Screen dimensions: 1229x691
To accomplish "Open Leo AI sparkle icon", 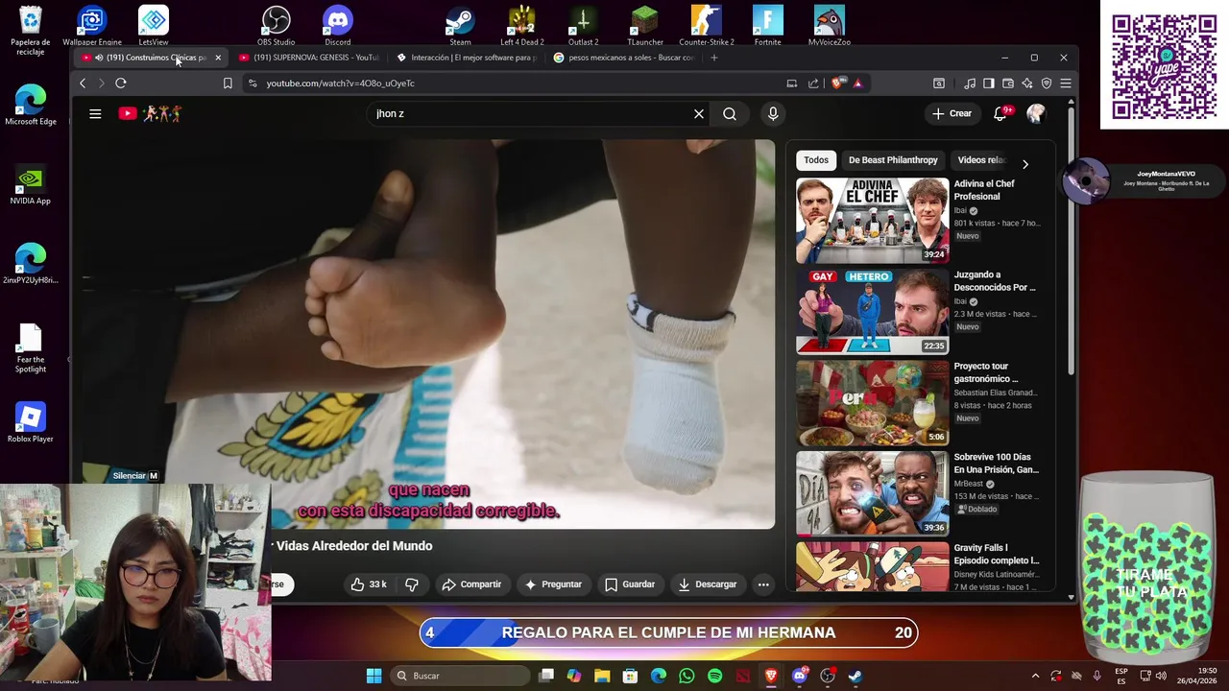I will tap(1027, 83).
